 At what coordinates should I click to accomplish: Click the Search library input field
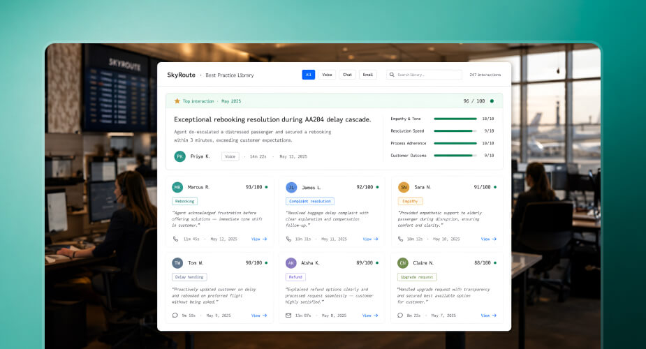pos(424,75)
